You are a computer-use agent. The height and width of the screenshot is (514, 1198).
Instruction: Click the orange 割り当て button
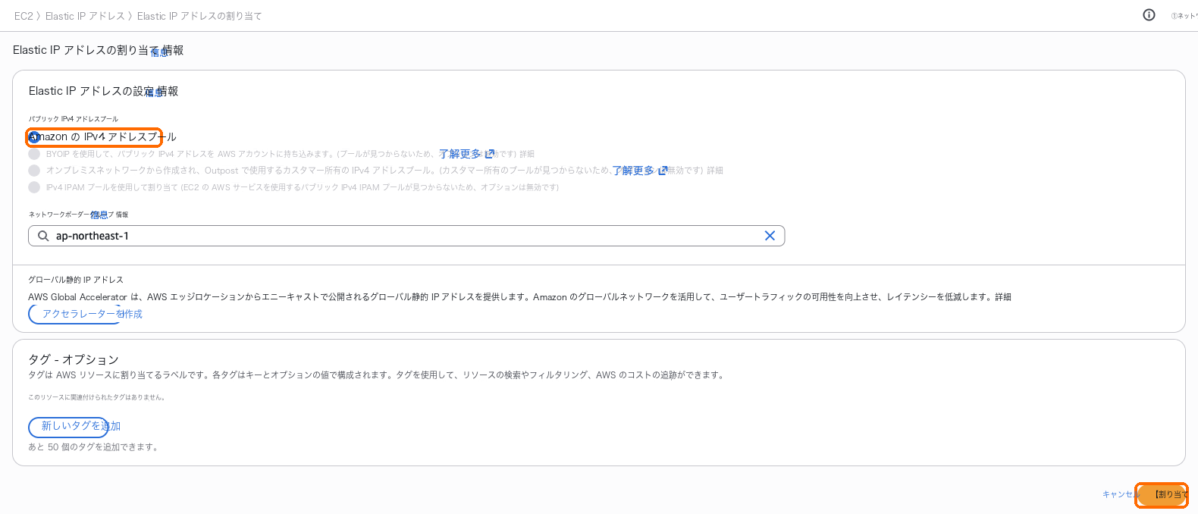pos(1163,494)
